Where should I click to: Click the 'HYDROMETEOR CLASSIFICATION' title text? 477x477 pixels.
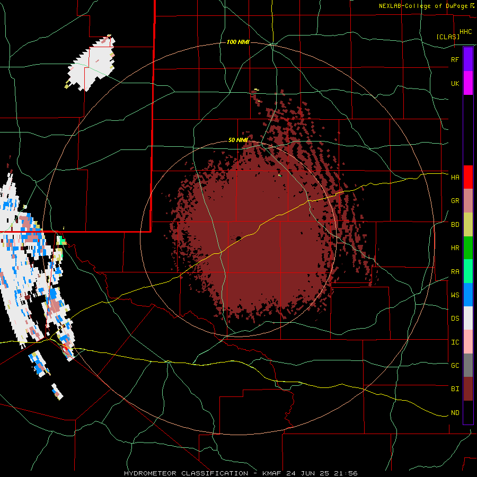pos(186,473)
